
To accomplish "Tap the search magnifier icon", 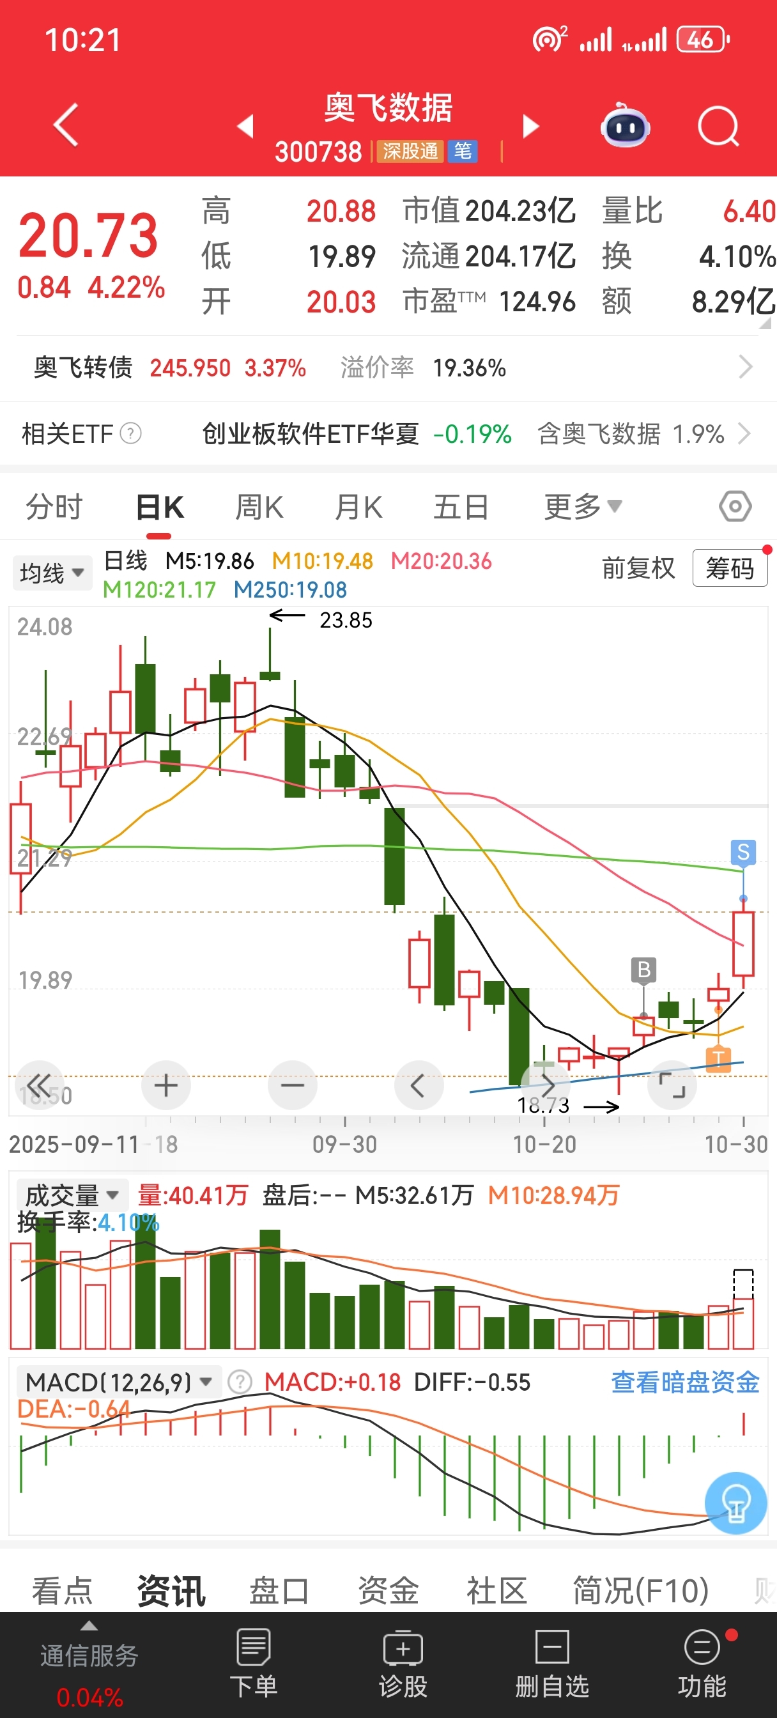I will [718, 126].
